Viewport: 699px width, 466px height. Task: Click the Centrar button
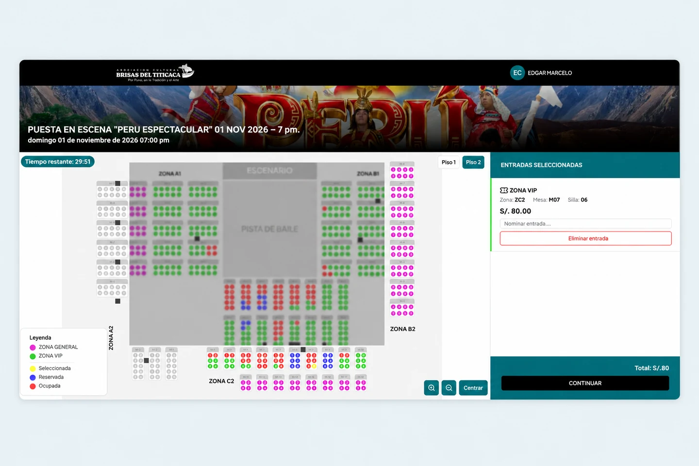(473, 388)
